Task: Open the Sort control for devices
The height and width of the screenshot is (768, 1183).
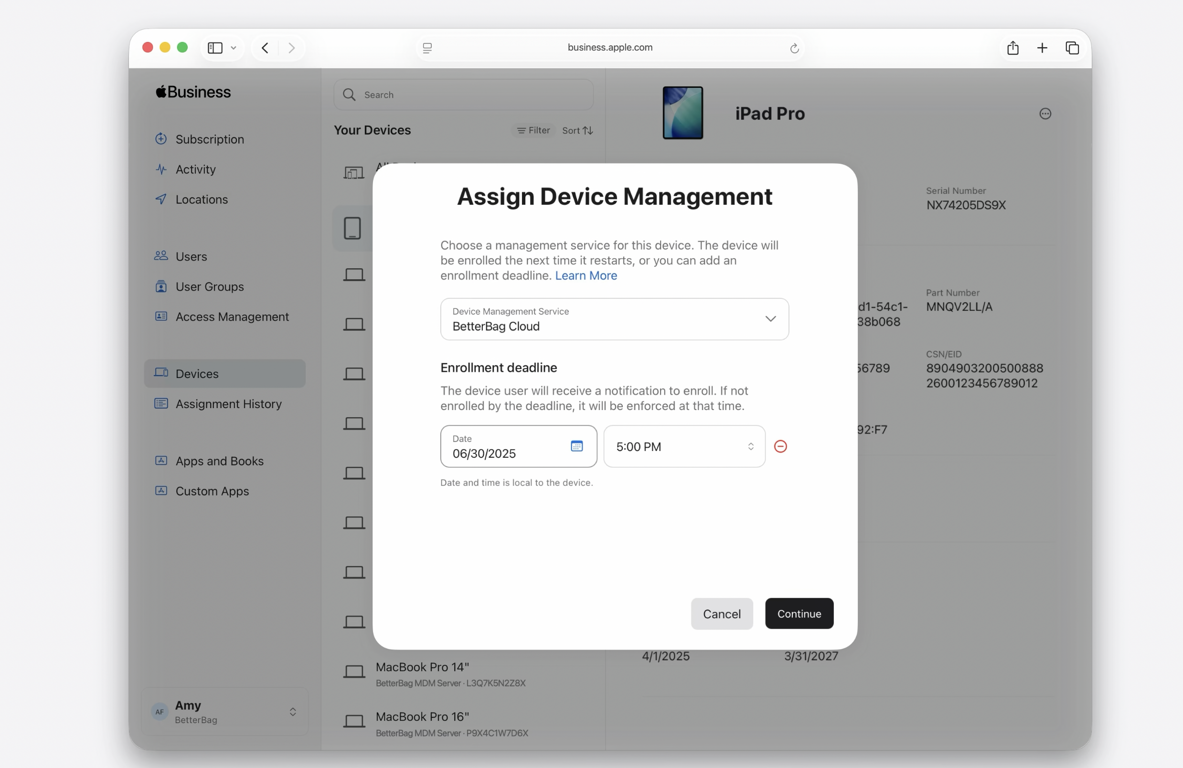Action: tap(577, 130)
